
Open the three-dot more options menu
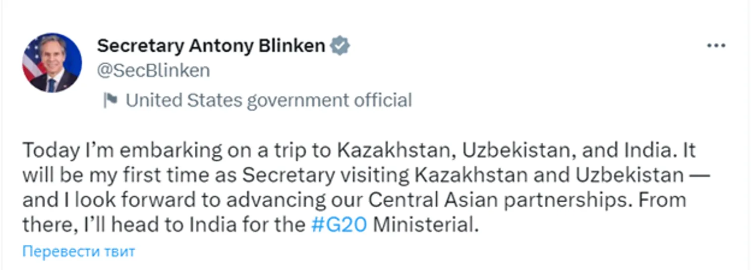716,46
